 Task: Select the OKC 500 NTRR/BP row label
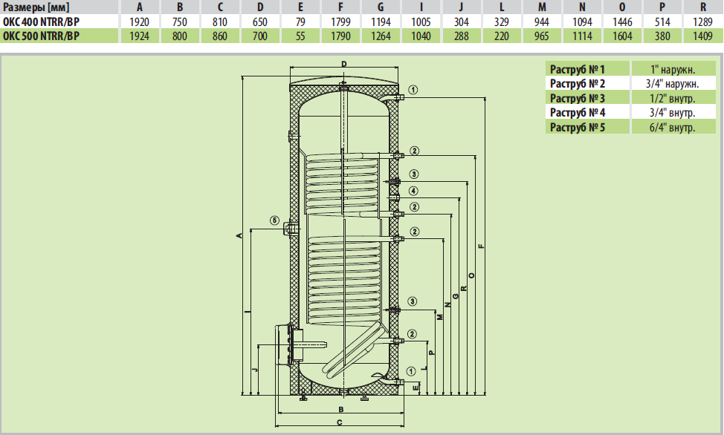(x=42, y=35)
